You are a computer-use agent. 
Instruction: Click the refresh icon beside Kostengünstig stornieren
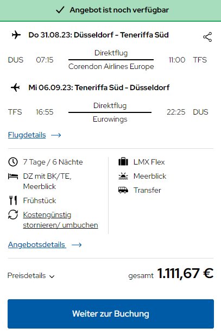click(x=13, y=215)
